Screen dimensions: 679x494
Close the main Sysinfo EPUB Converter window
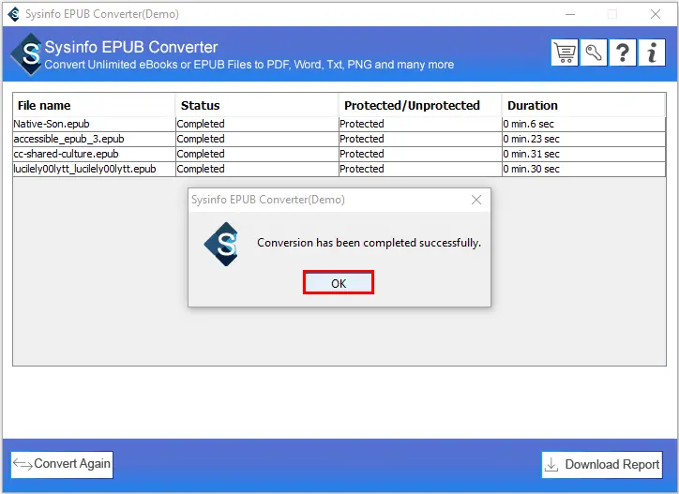click(x=656, y=14)
